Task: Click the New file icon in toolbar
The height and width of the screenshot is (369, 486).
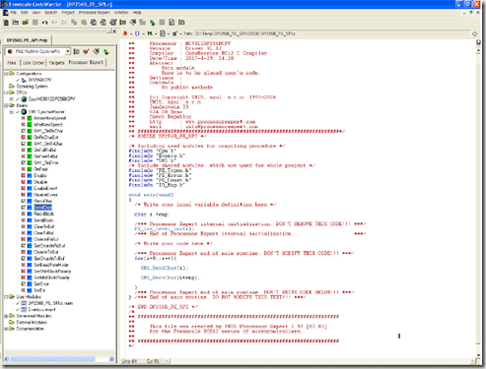Action: 6,23
